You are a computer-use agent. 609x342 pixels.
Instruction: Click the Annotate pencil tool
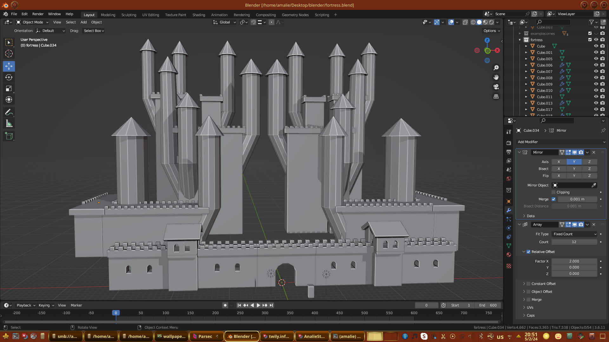[9, 112]
